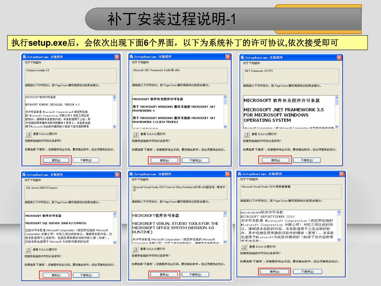The height and width of the screenshot is (286, 381).
Task: Click "MICROSOFT SQL SERVER 2008 R2 EXPRESS" license line
Action: pos(56,223)
